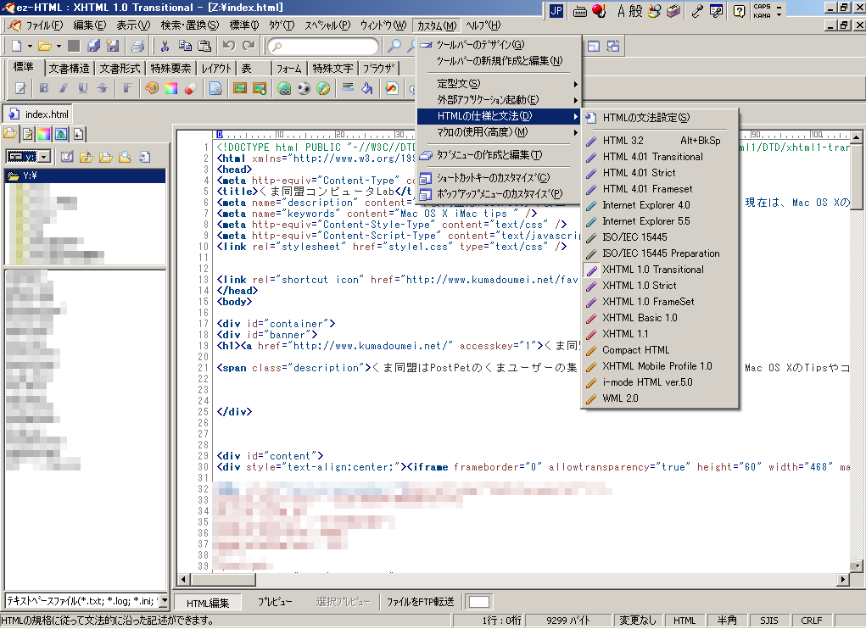Click the page with gear settings icon
The width and height of the screenshot is (866, 629).
pos(215,88)
